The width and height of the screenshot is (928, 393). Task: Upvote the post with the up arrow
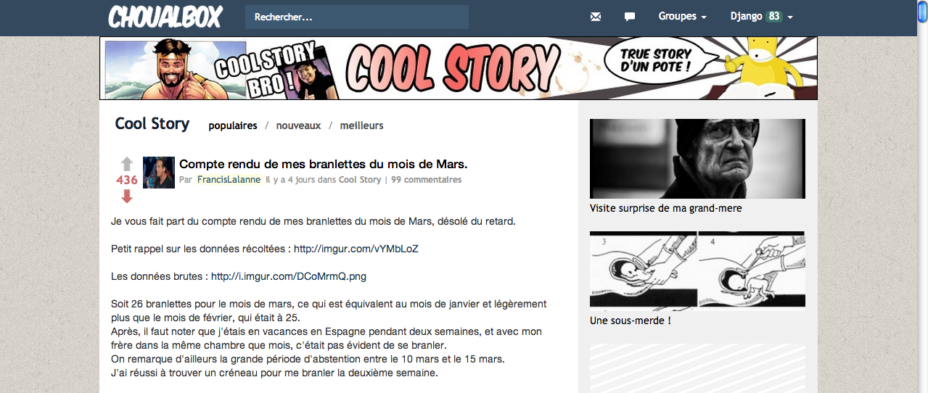pos(127,164)
